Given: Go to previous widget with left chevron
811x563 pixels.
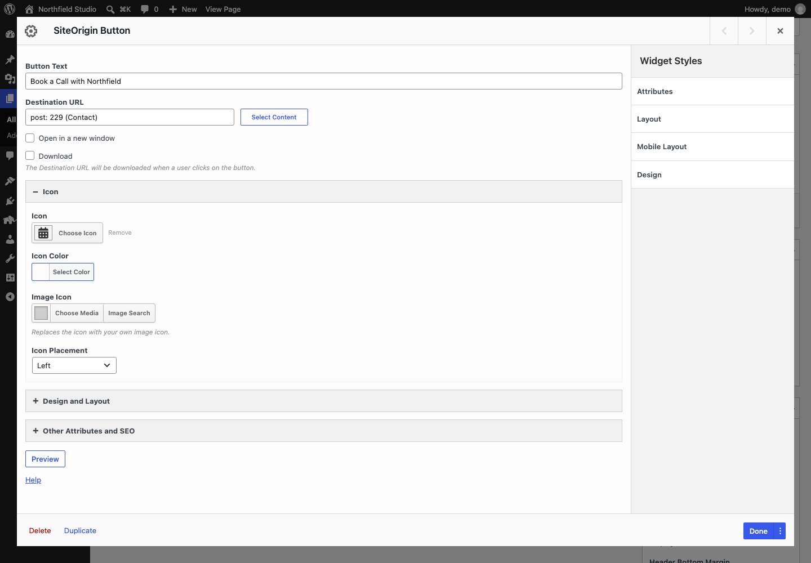Looking at the screenshot, I should [x=724, y=31].
